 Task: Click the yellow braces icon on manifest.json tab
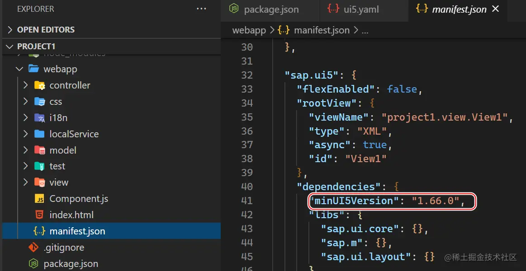click(x=422, y=9)
